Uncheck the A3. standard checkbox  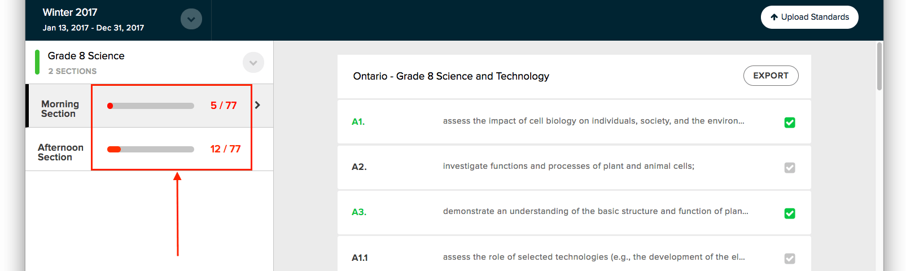(790, 213)
